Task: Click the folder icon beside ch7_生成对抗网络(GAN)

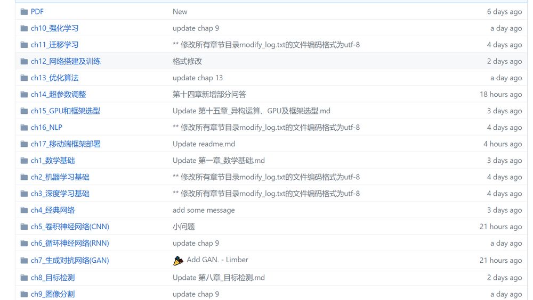Action: click(x=24, y=261)
